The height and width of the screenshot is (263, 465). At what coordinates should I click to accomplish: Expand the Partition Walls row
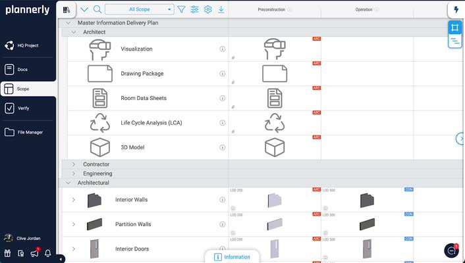point(74,224)
